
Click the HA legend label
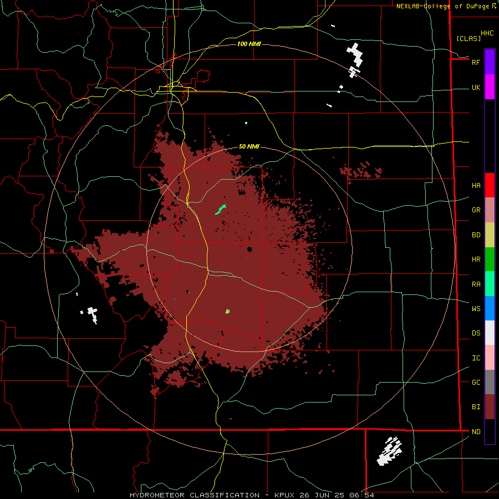tap(476, 185)
